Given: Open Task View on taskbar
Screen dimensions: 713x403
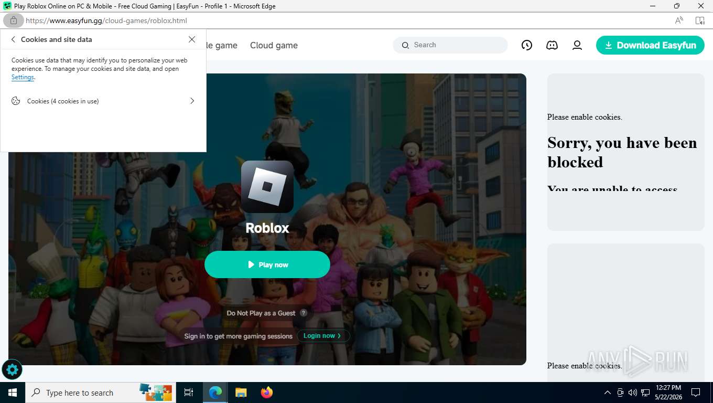Looking at the screenshot, I should pyautogui.click(x=189, y=393).
